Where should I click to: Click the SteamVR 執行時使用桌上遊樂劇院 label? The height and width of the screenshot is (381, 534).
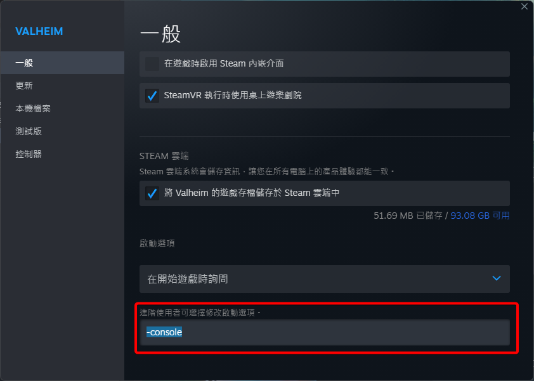pyautogui.click(x=233, y=95)
